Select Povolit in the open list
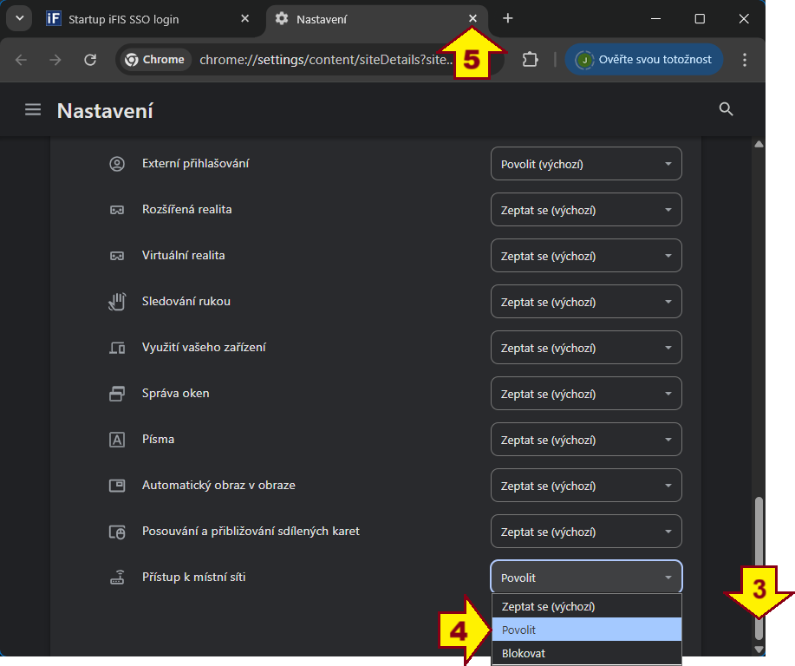This screenshot has width=795, height=666. [586, 630]
